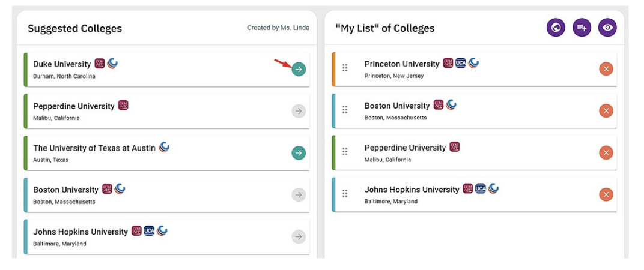
Task: Open Boston University in My List
Action: [x=397, y=106]
